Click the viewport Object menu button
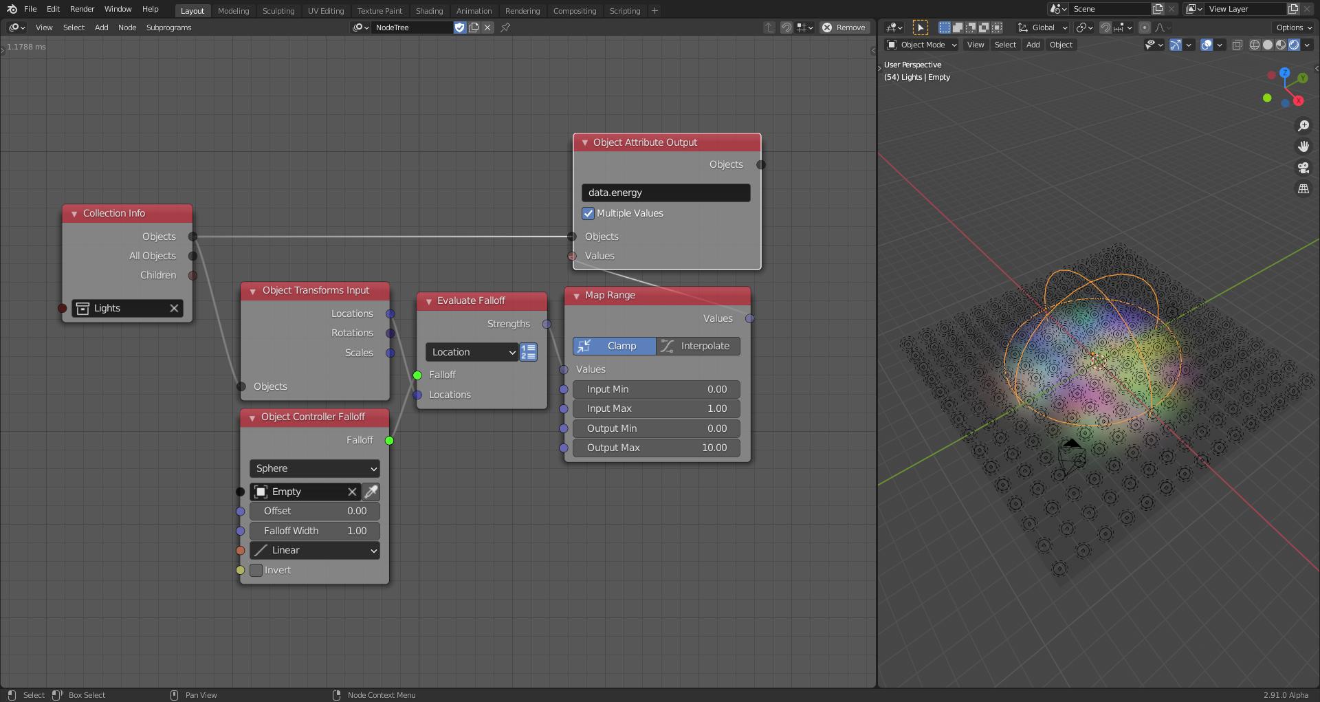This screenshot has width=1320, height=702. (1061, 45)
